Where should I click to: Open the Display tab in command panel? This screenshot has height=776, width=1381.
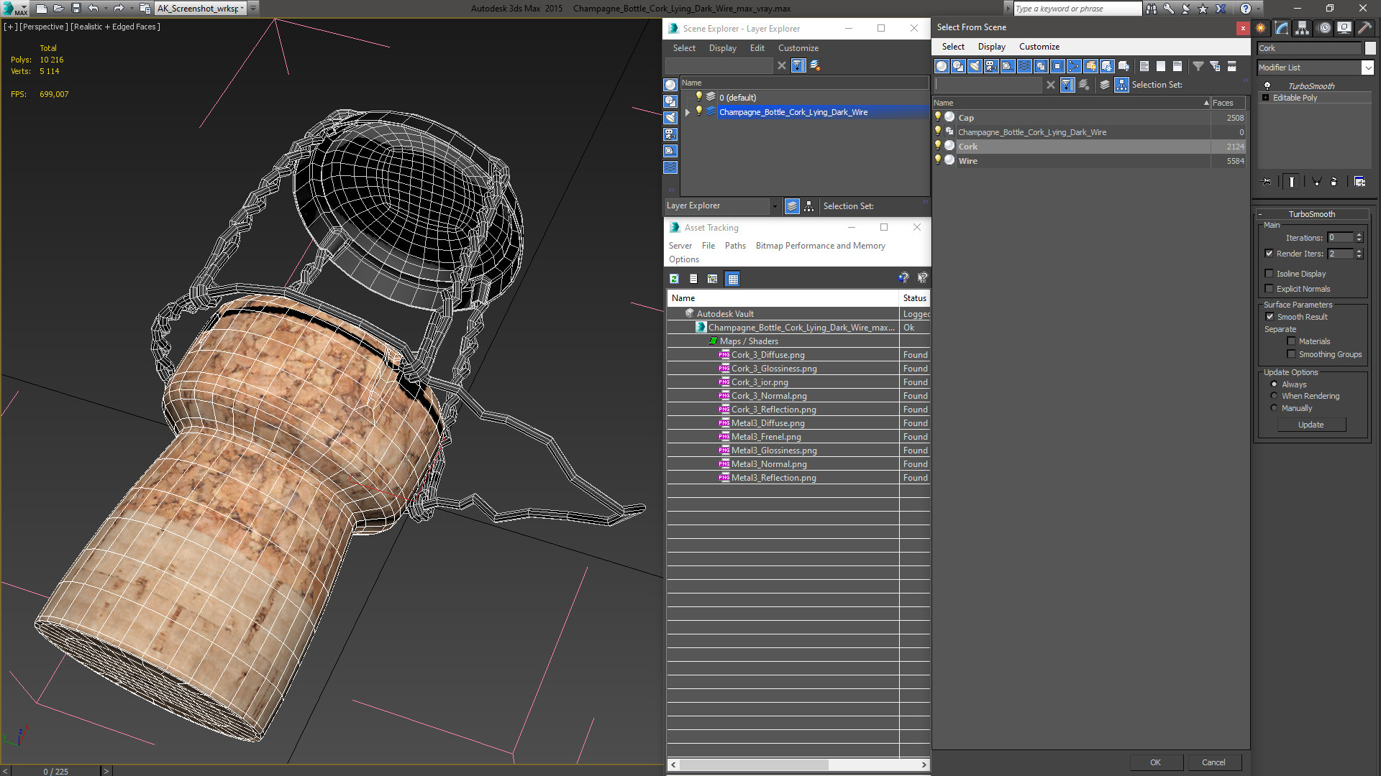(1344, 28)
